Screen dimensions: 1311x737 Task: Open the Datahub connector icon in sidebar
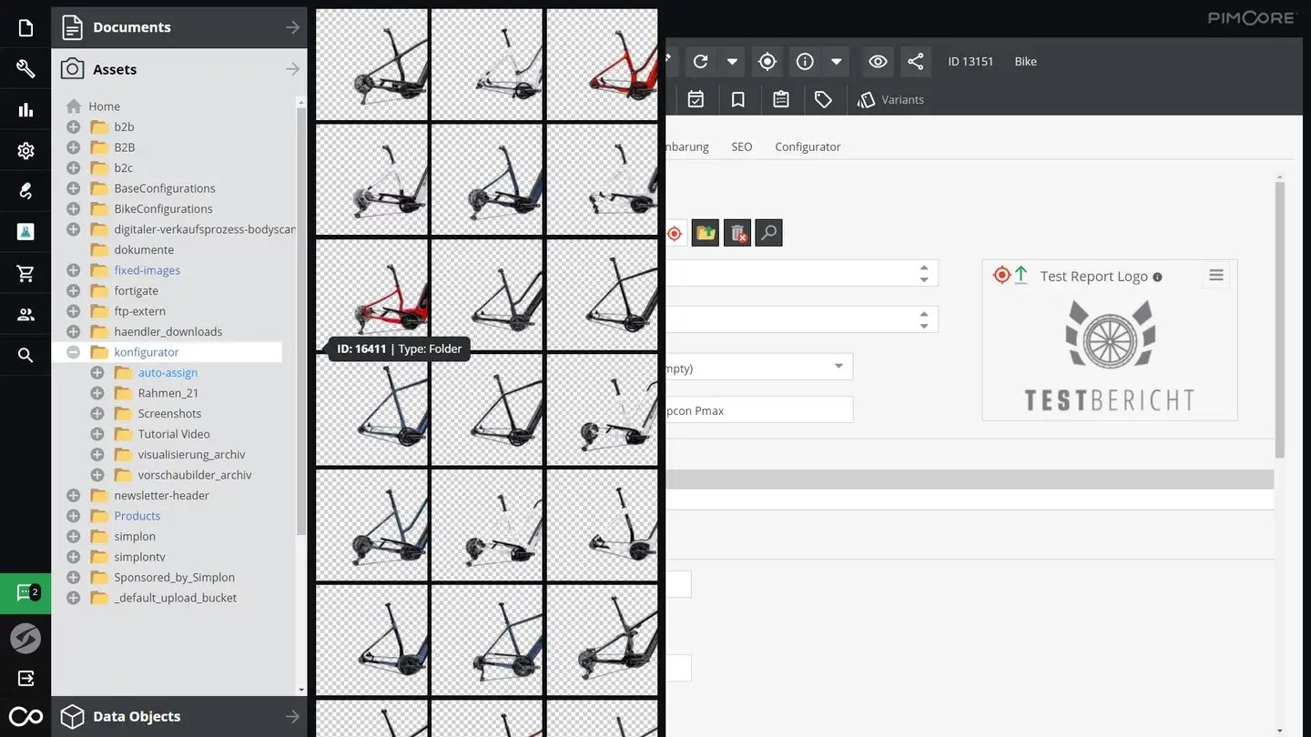pyautogui.click(x=25, y=191)
